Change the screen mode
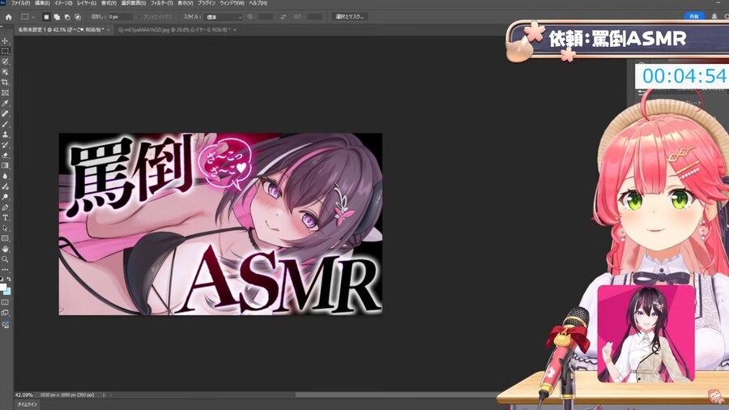729x410 pixels. (x=5, y=314)
